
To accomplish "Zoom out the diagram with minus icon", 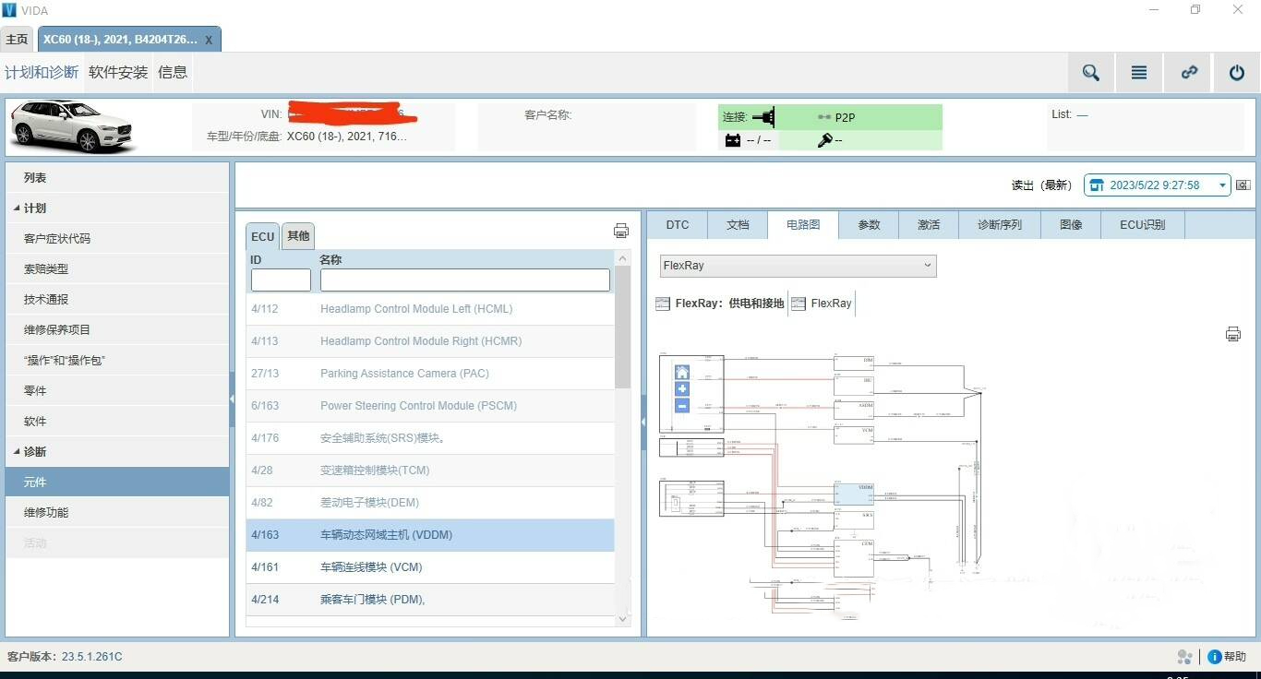I will [682, 406].
